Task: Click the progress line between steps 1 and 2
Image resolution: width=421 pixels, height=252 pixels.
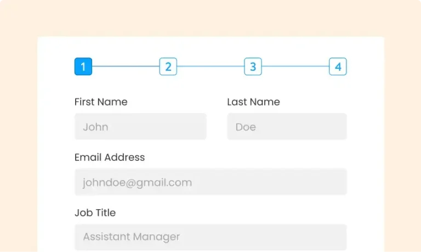Action: click(x=126, y=67)
